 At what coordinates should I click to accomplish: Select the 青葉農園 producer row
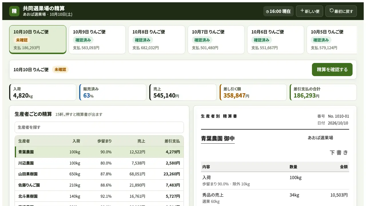click(x=99, y=152)
